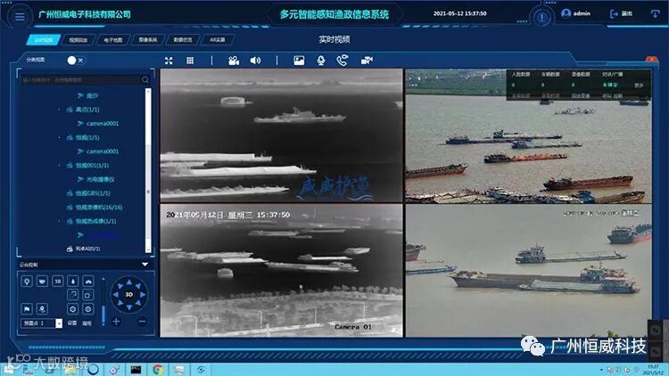This screenshot has height=376, width=669.
Task: Select camera0001 under 高点
Action: (103, 124)
